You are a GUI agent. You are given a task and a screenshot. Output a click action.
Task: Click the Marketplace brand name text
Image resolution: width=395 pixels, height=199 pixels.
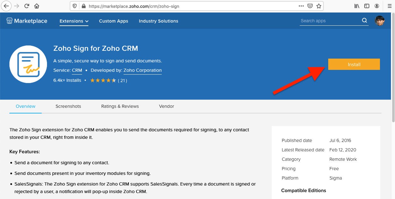click(x=31, y=21)
